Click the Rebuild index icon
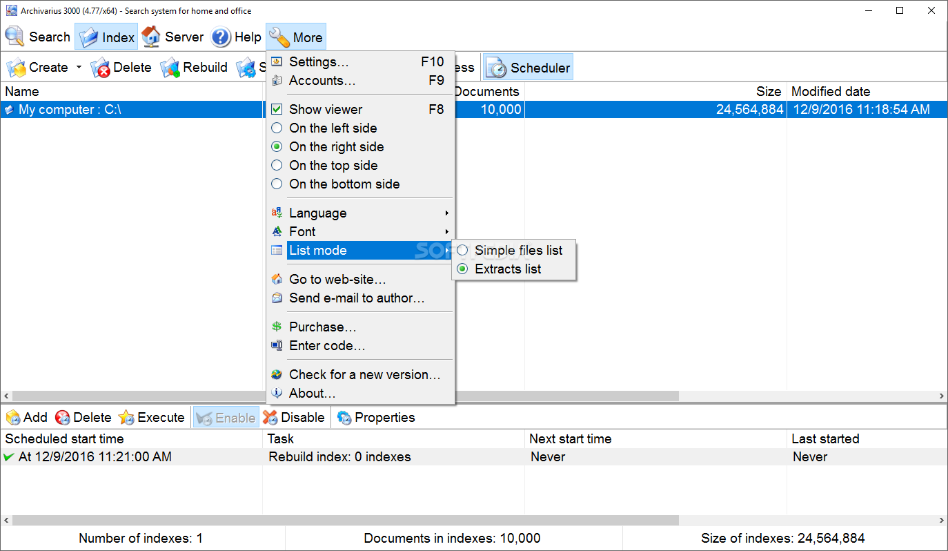The image size is (948, 551). (x=170, y=68)
